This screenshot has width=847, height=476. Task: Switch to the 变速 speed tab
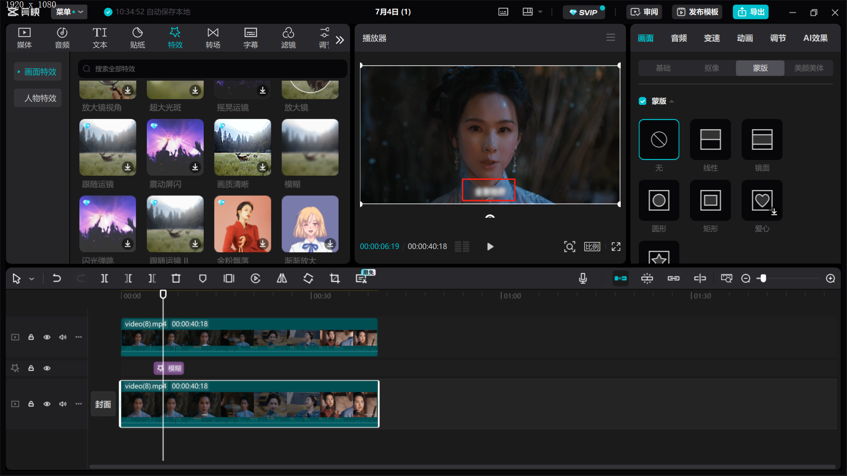[712, 38]
